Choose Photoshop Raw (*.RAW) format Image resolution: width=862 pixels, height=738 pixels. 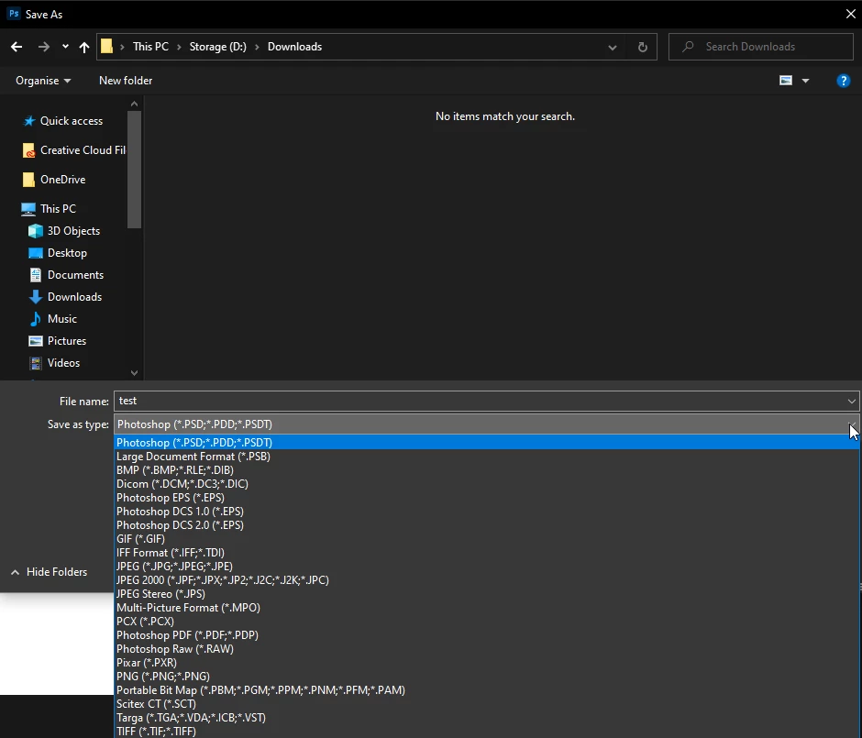[486, 648]
